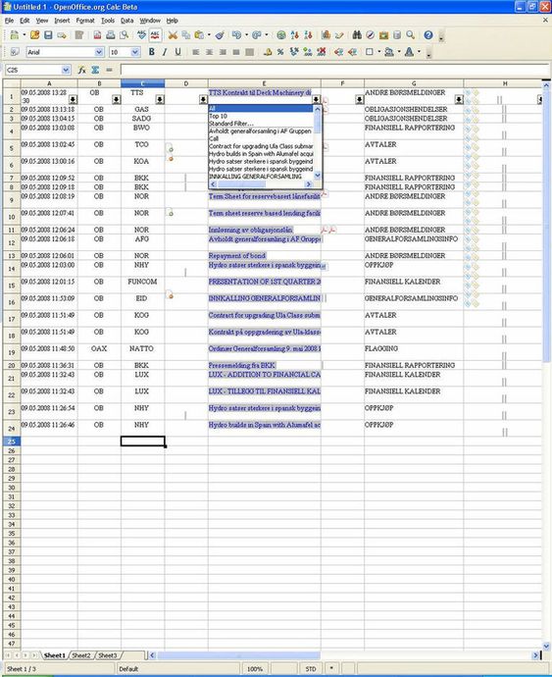Open the Function Wizard fx icon
This screenshot has width=552, height=677.
[x=81, y=70]
